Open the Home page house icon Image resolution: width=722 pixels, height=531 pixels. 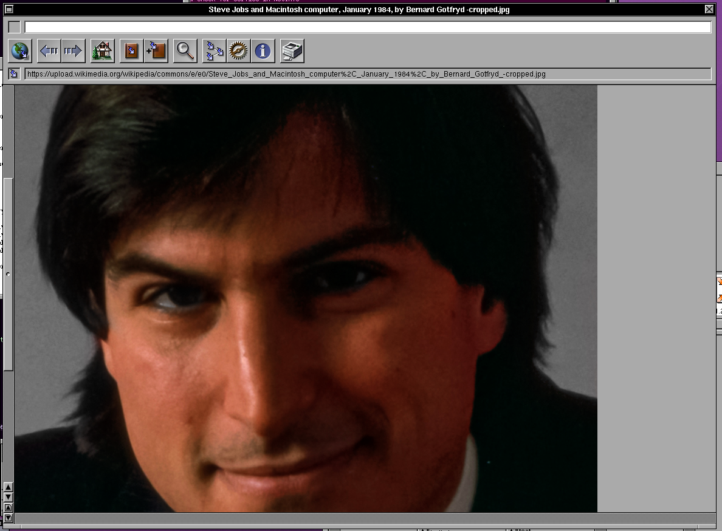[102, 51]
